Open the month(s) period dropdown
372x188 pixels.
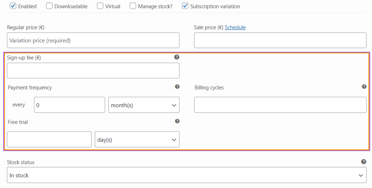[144, 105]
